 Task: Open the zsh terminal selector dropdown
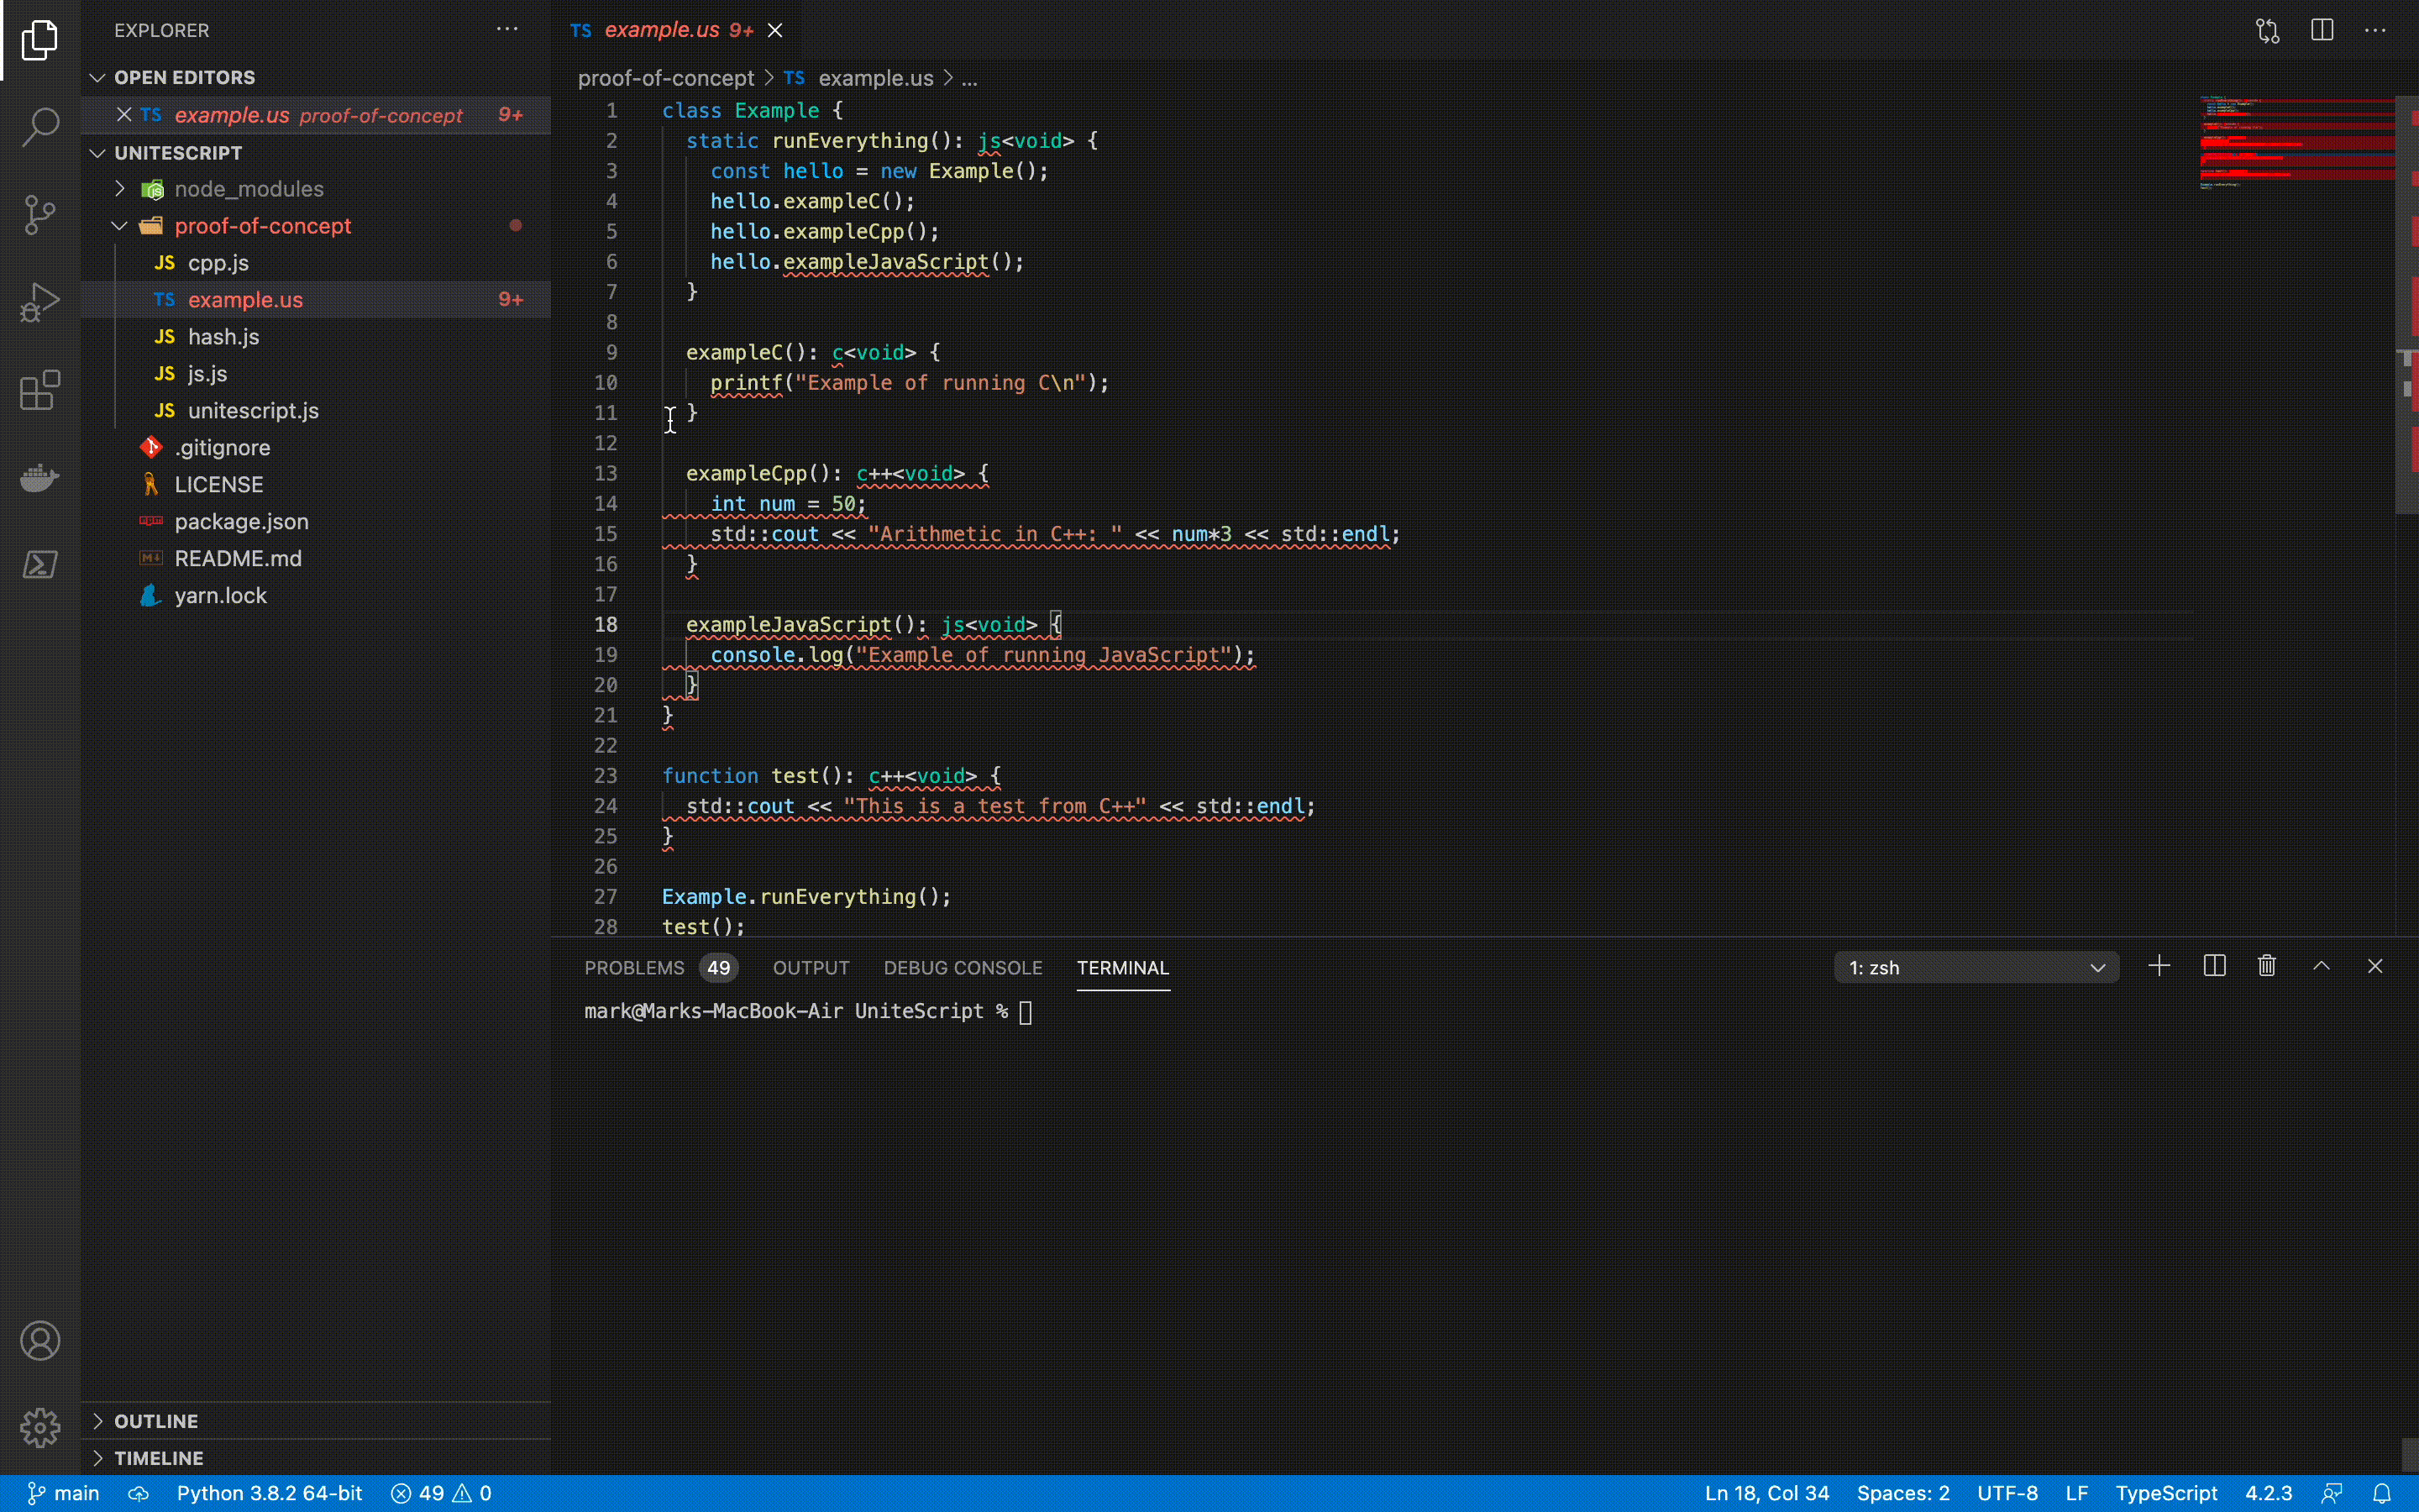click(x=1976, y=967)
